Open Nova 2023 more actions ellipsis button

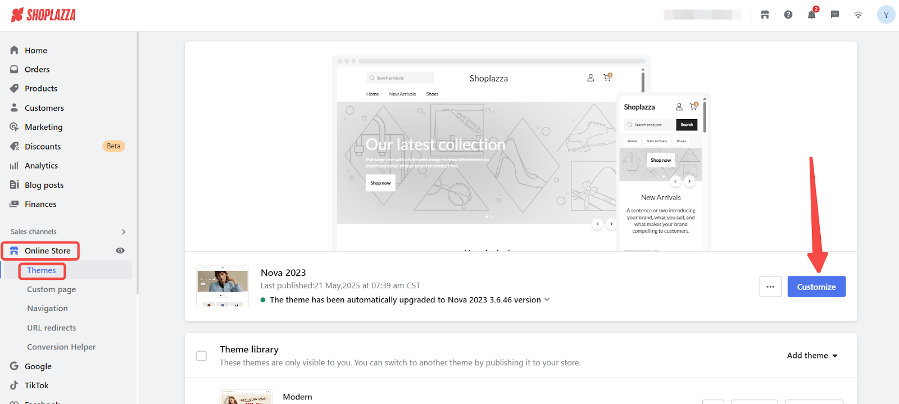coord(770,287)
